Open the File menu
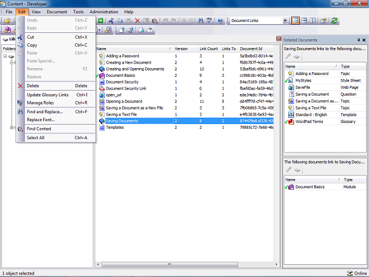Screen dimensions: 369x277 pyautogui.click(x=9, y=12)
